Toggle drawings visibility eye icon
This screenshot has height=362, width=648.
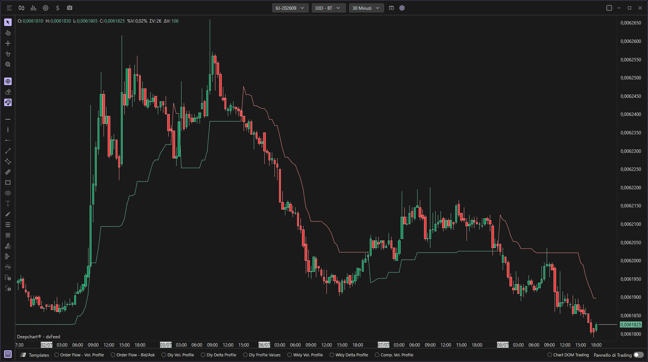(x=8, y=81)
